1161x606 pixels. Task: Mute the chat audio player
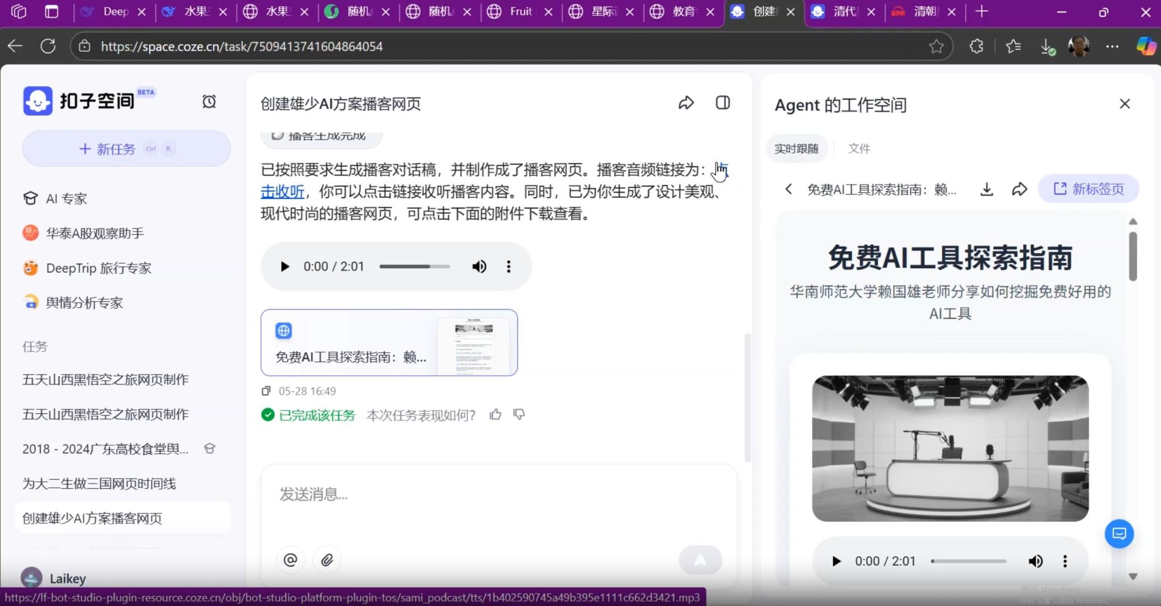479,266
